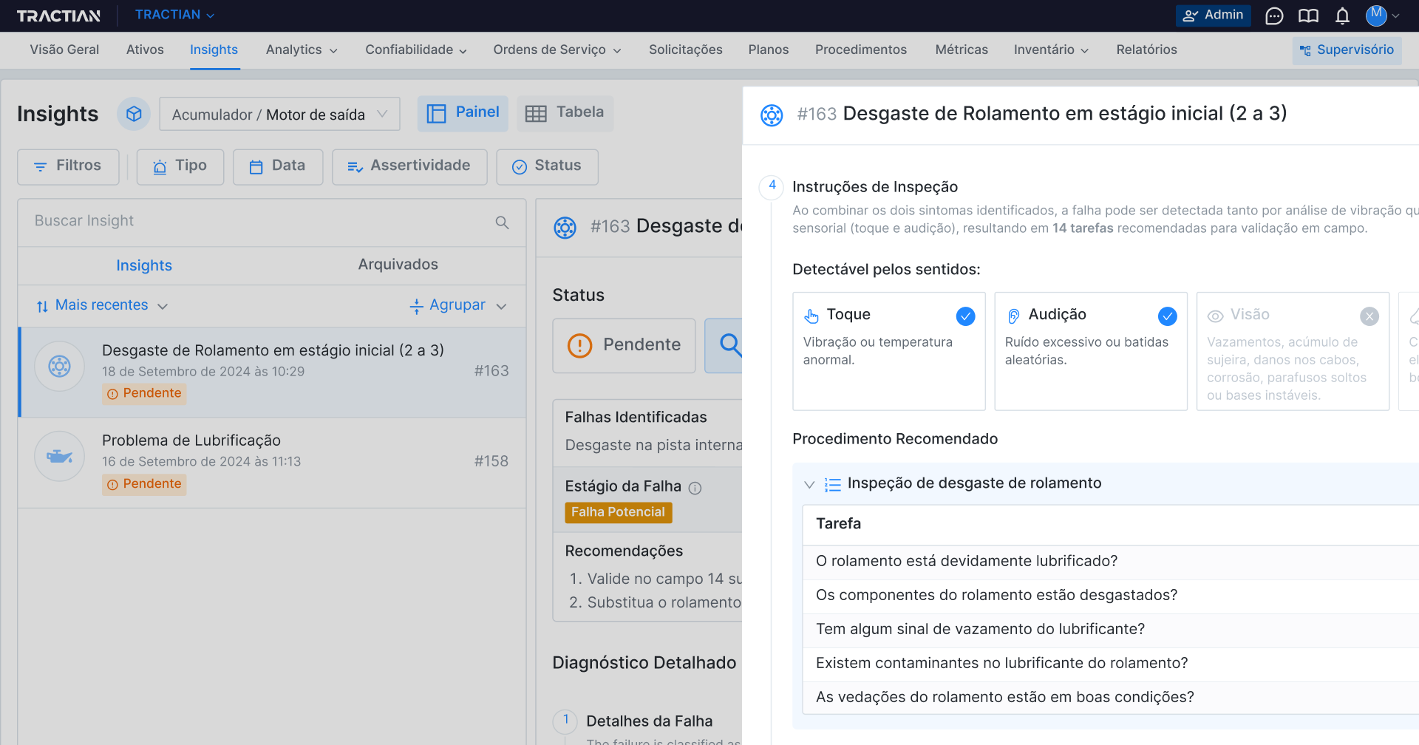The width and height of the screenshot is (1419, 745).
Task: Click the notifications bell icon
Action: (1342, 16)
